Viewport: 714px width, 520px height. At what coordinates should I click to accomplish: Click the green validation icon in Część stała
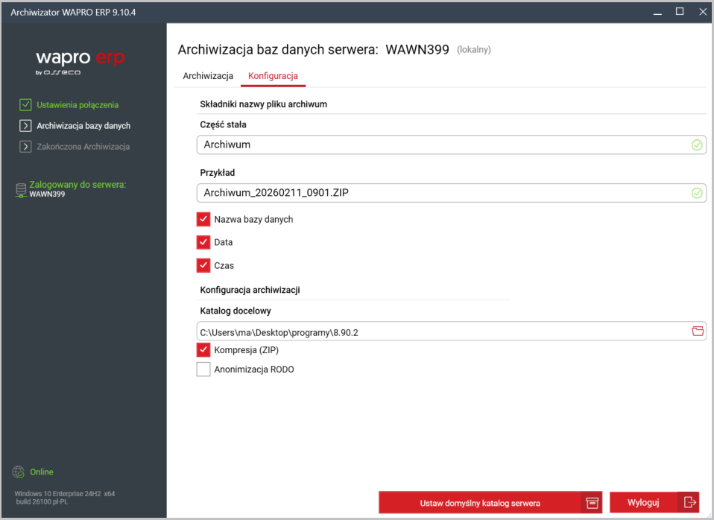tap(697, 145)
